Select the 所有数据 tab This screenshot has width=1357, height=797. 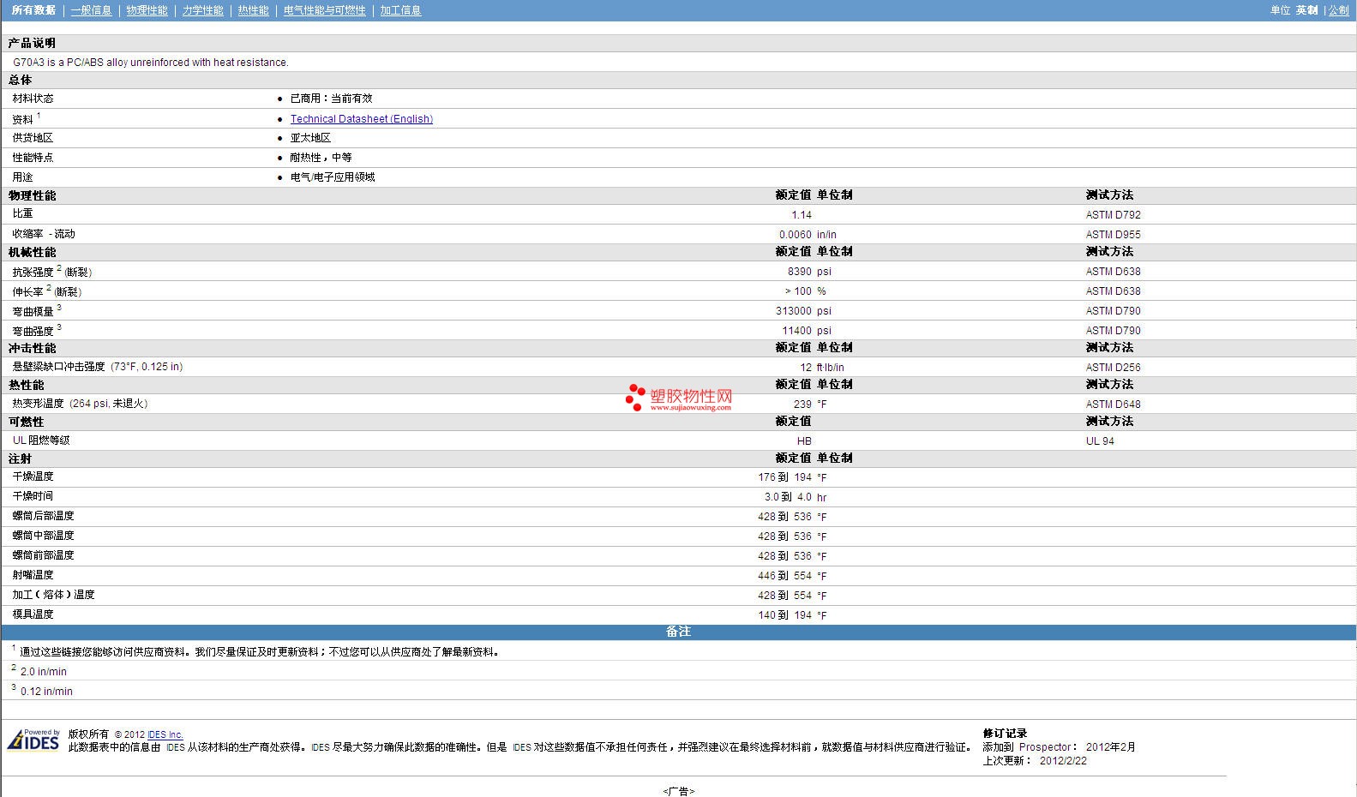coord(33,10)
